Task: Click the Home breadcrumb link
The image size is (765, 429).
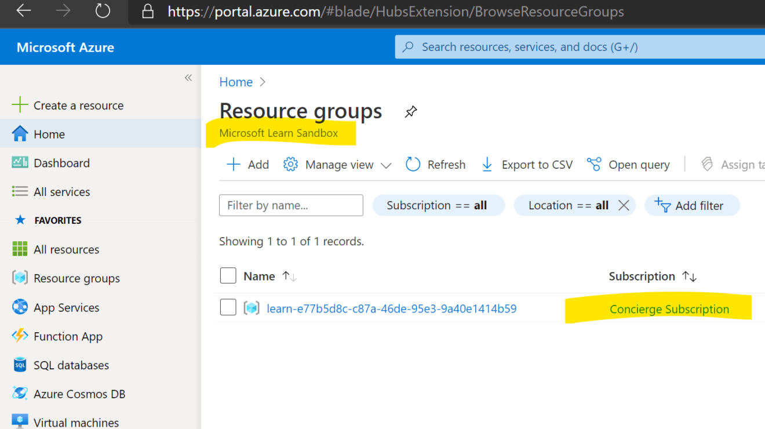Action: tap(236, 82)
